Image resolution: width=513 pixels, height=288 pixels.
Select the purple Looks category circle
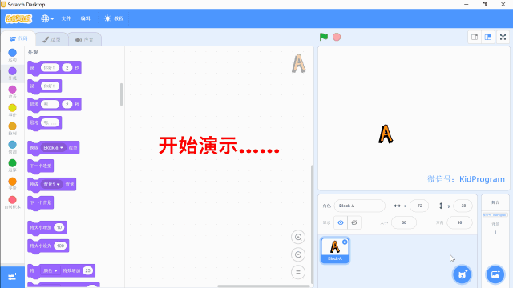tap(13, 71)
